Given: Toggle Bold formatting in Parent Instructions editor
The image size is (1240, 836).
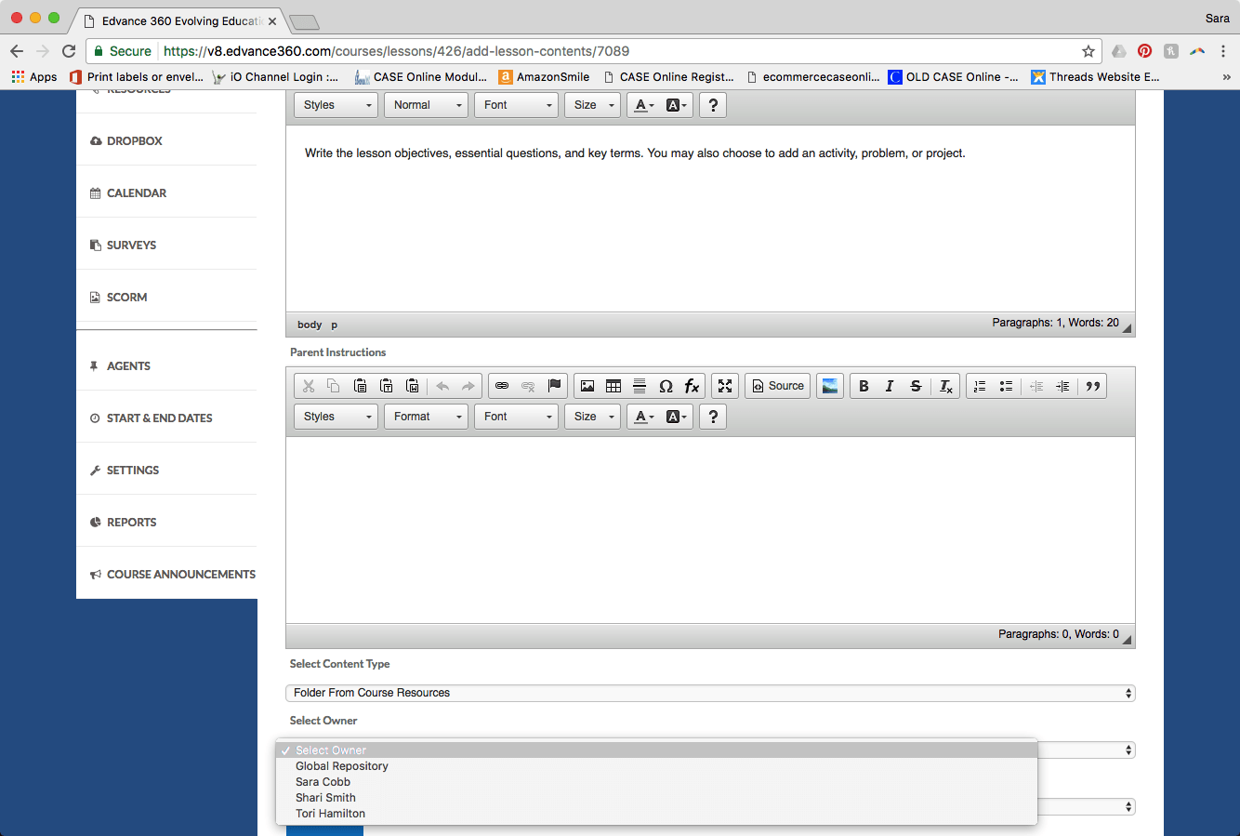Looking at the screenshot, I should click(x=864, y=386).
